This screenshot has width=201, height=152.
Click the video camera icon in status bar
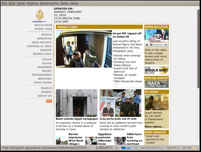[x=129, y=148]
